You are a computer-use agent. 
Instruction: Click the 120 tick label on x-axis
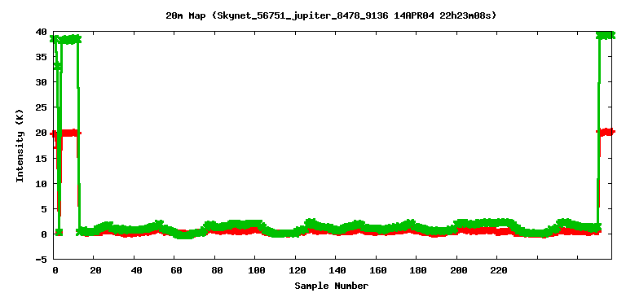(x=297, y=270)
